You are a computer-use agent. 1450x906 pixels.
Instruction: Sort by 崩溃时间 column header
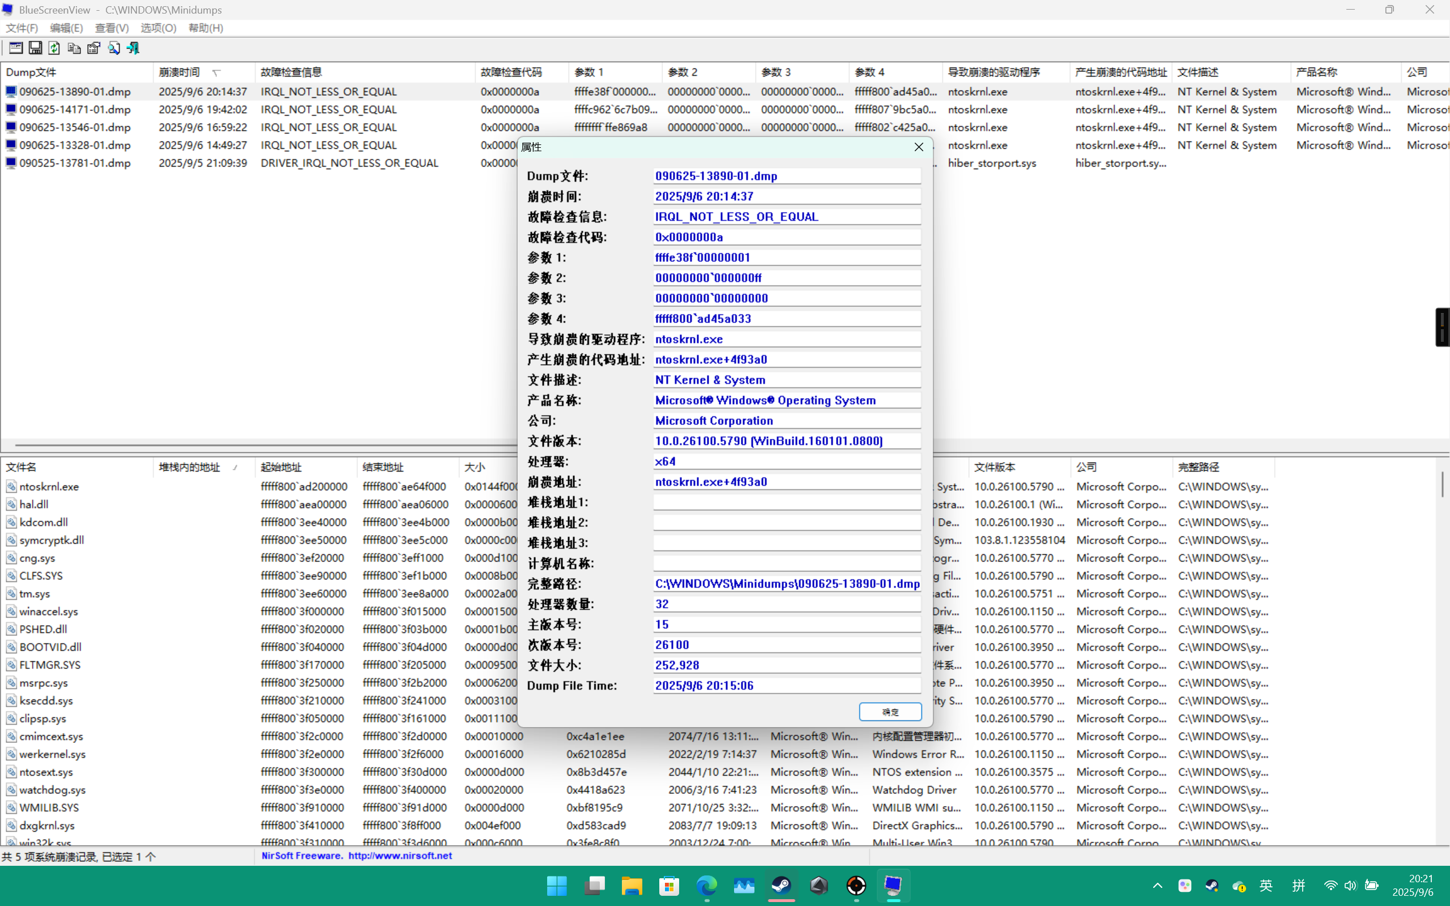[180, 72]
